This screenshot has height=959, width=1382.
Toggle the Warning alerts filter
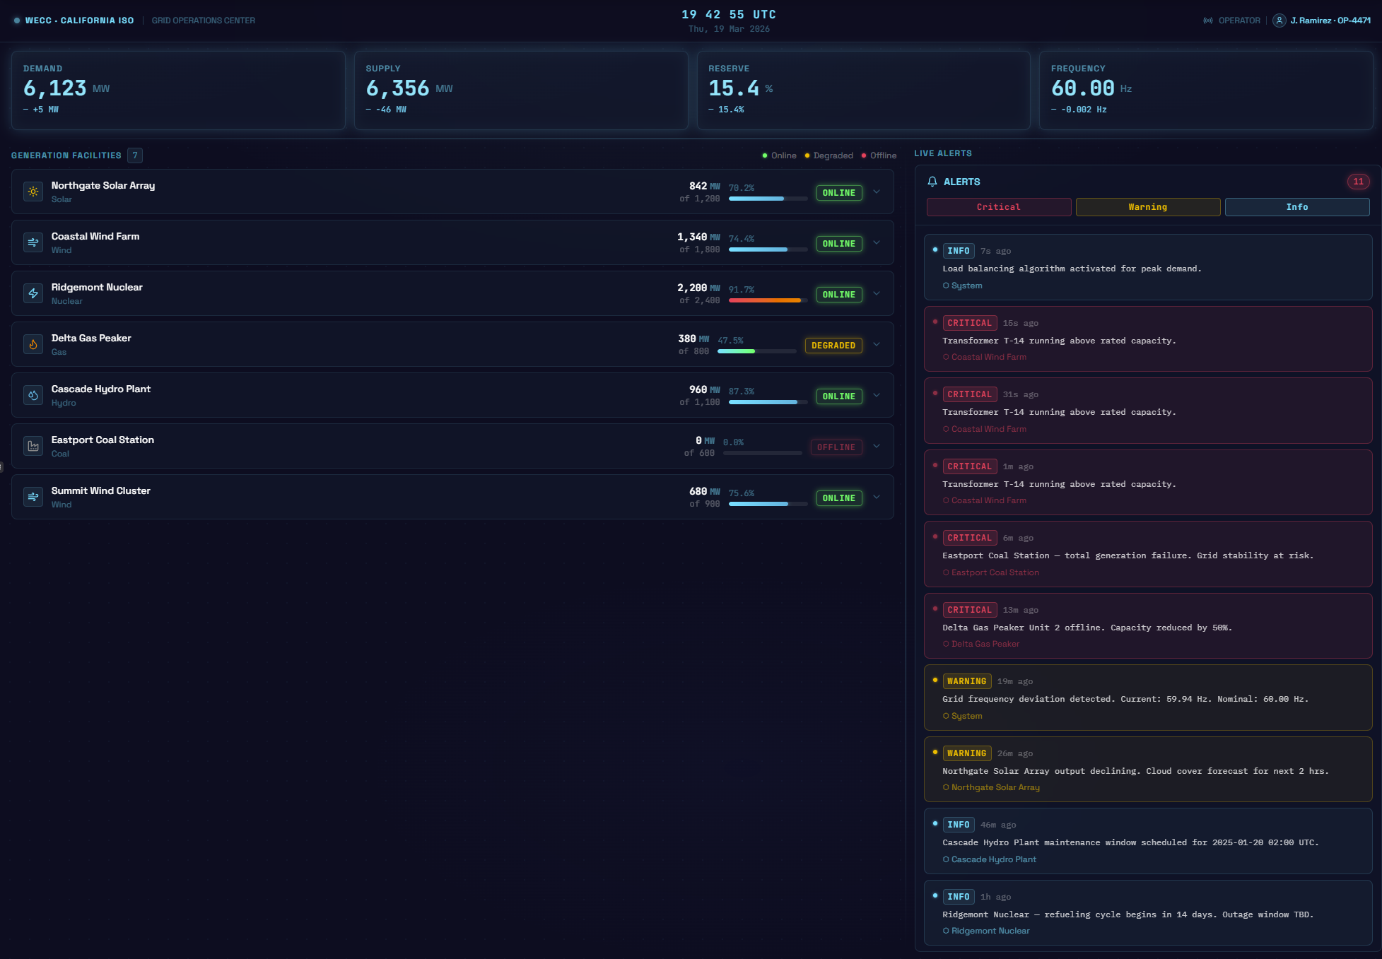pos(1147,207)
